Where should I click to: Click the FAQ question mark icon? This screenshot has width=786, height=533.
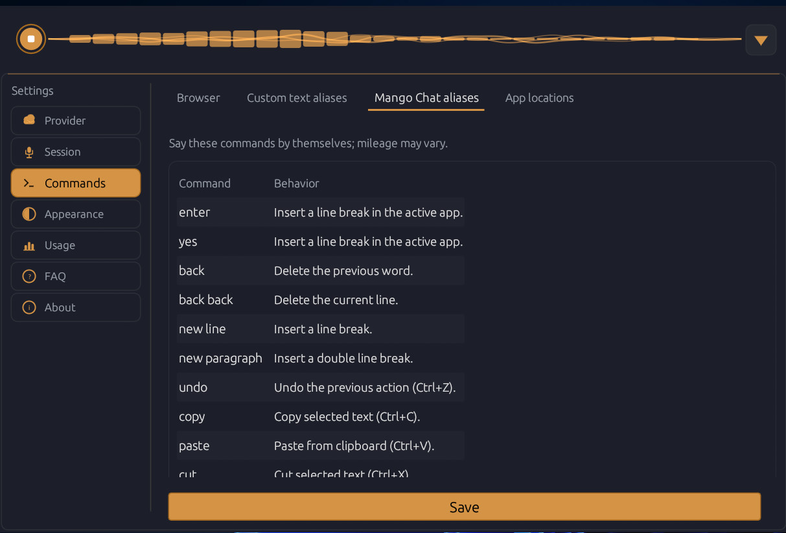(x=29, y=276)
